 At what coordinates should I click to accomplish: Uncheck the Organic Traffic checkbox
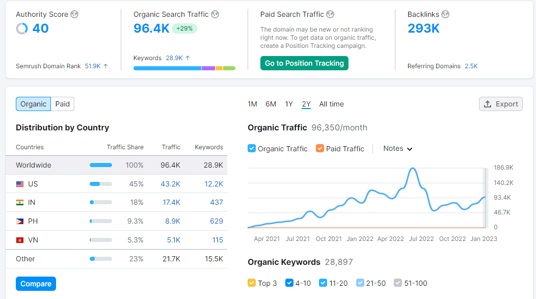click(252, 148)
